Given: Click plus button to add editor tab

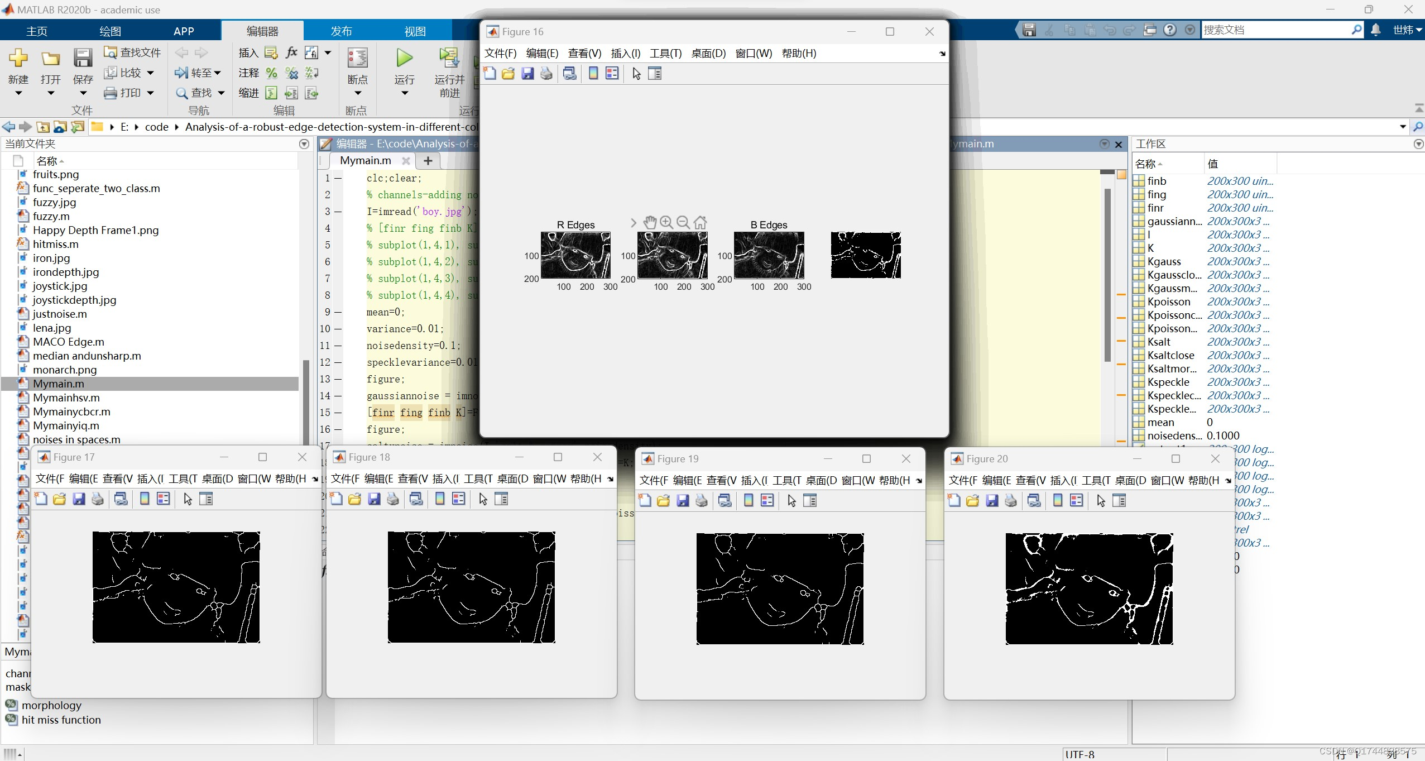Looking at the screenshot, I should [x=428, y=161].
